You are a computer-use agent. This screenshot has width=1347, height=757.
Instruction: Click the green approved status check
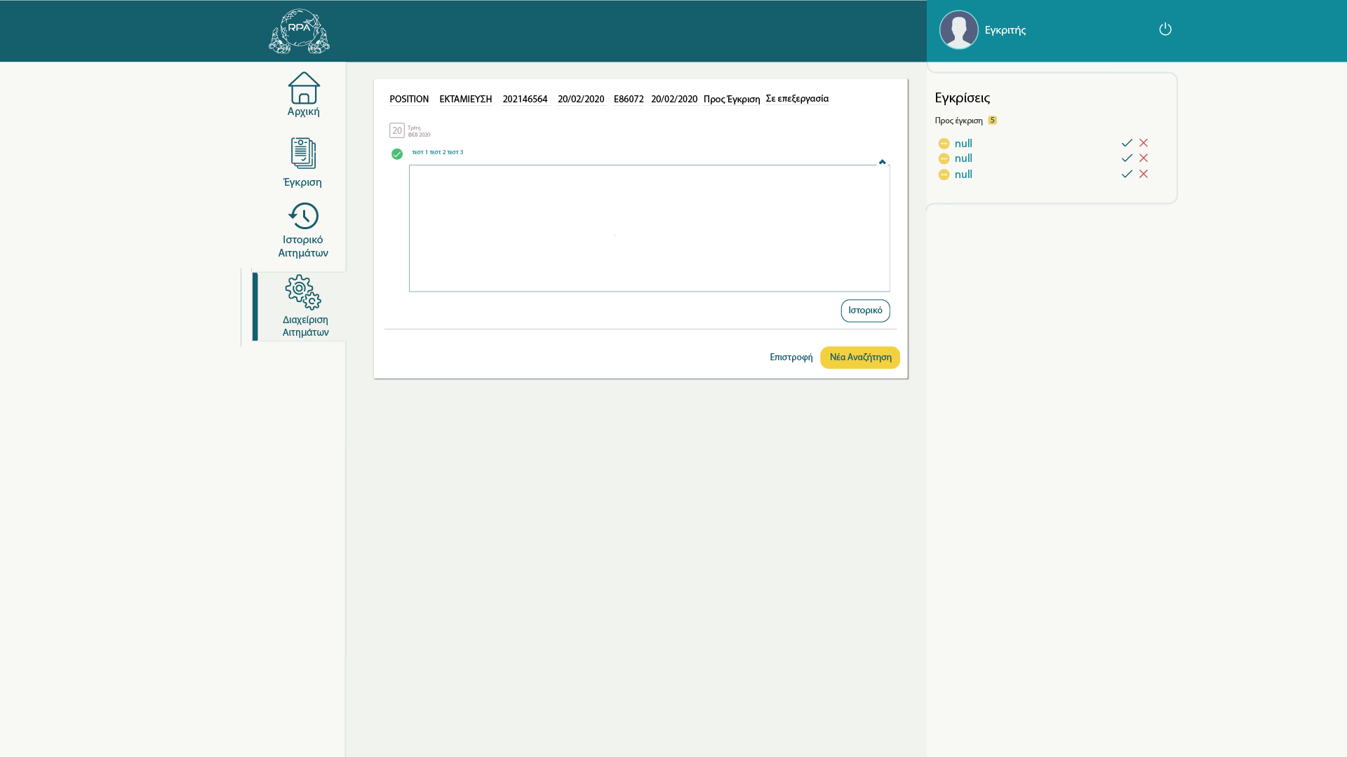tap(397, 154)
